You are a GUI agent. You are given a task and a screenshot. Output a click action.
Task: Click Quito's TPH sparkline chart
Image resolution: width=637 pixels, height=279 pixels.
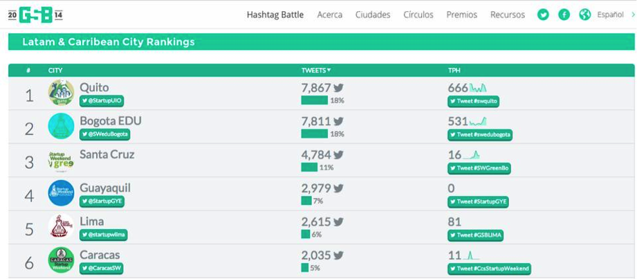[x=478, y=88]
